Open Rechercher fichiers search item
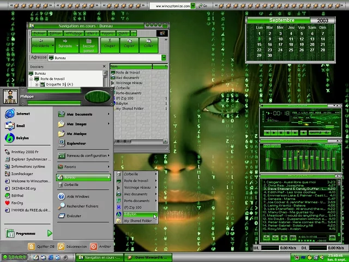The image size is (349, 262). (x=82, y=206)
